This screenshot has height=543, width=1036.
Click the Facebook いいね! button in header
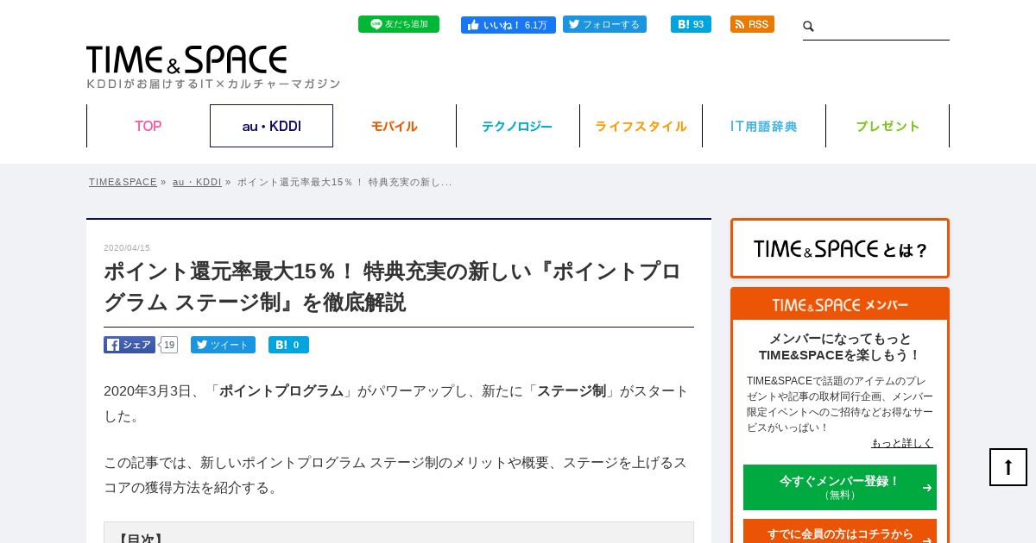pos(509,25)
